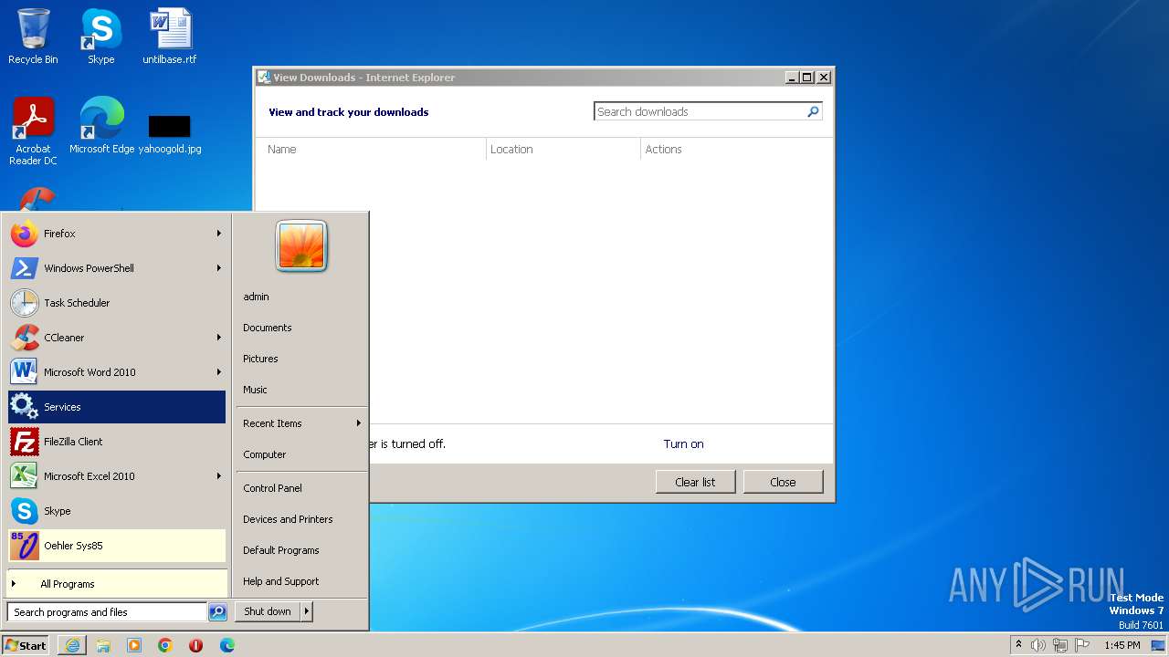The width and height of the screenshot is (1169, 657).
Task: Open the Recycle Bin desktop icon
Action: [x=33, y=36]
